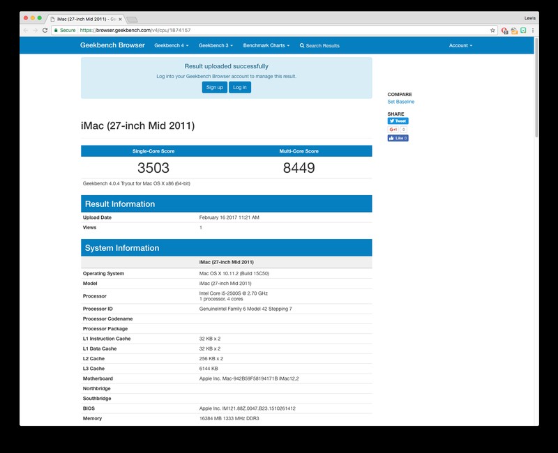Open the Search Results magnifier icon
The image size is (558, 453).
(x=303, y=45)
